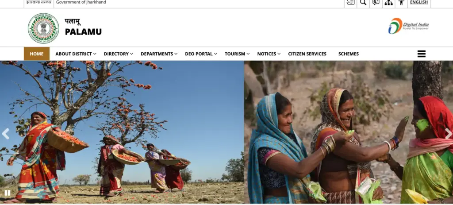
Task: Click the social media speech bubble icon
Action: (x=376, y=3)
